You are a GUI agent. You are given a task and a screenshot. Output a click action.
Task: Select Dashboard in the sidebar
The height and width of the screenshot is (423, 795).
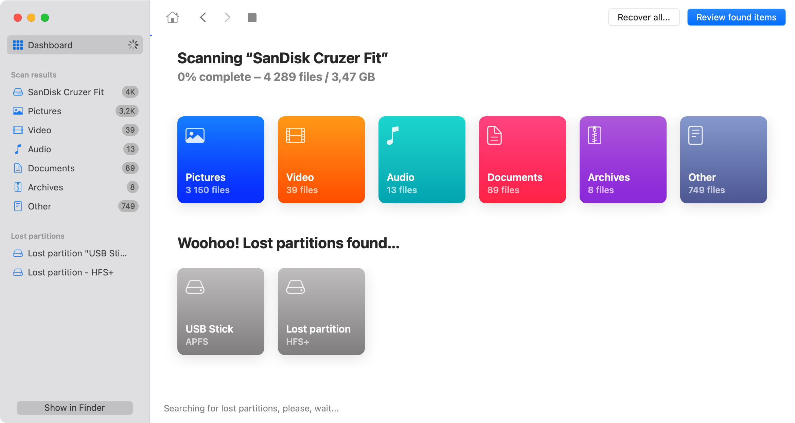[75, 45]
